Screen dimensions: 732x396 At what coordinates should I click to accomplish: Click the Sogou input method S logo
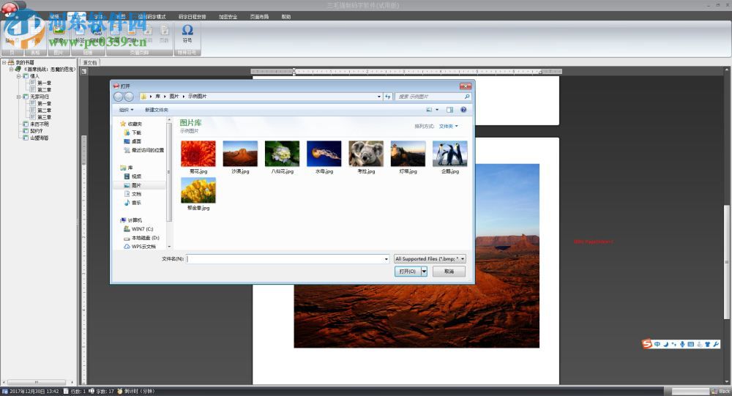pos(646,344)
